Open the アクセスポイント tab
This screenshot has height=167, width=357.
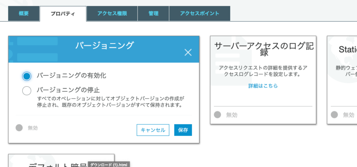[199, 14]
